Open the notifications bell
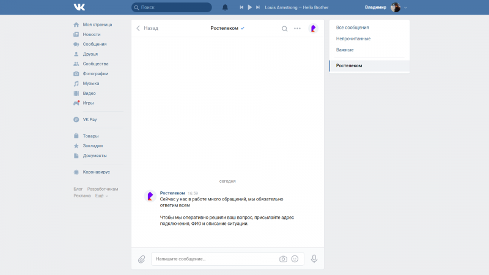This screenshot has width=489, height=275. click(x=225, y=7)
